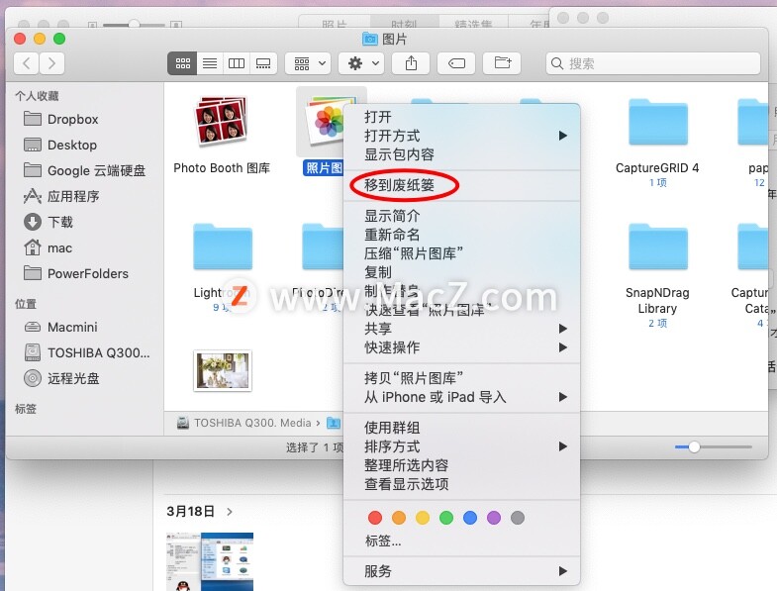
Task: Expand the 服务 submenu
Action: [461, 571]
